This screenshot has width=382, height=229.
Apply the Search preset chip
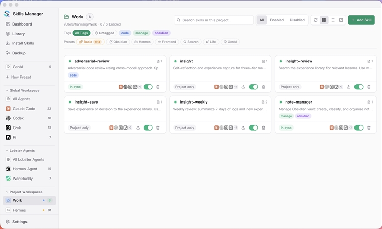pos(191,42)
